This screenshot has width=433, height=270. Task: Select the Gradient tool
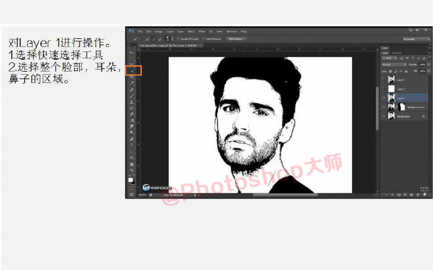point(131,121)
